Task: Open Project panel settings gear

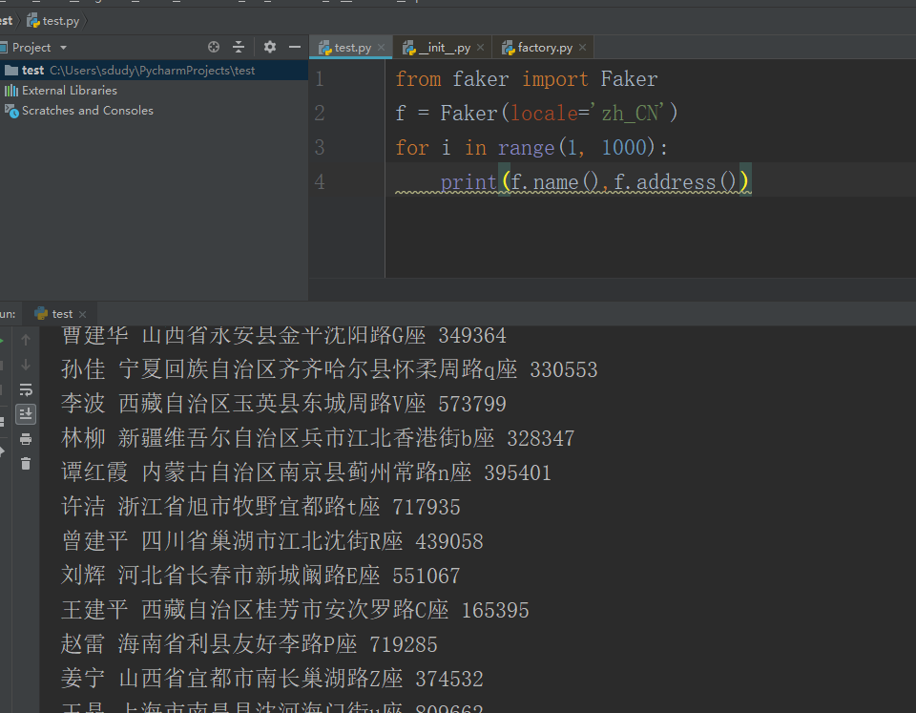Action: point(270,47)
